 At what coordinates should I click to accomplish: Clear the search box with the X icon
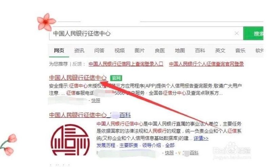236,33
